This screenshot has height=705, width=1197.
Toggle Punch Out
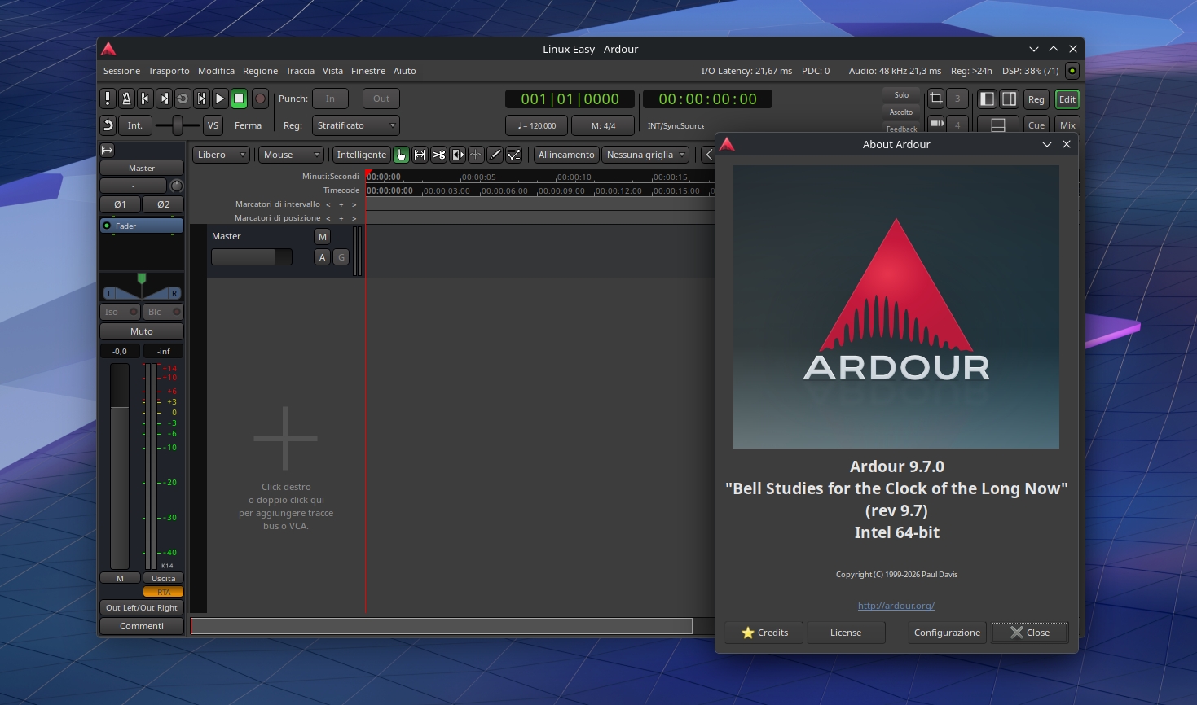click(381, 99)
